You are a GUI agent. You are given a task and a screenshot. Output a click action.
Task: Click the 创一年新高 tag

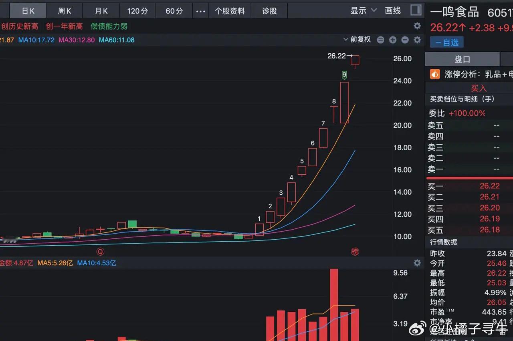click(x=64, y=26)
